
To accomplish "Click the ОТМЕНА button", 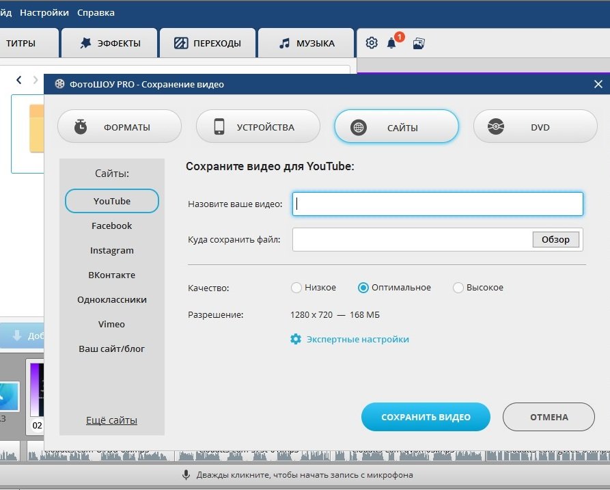I will click(x=549, y=417).
